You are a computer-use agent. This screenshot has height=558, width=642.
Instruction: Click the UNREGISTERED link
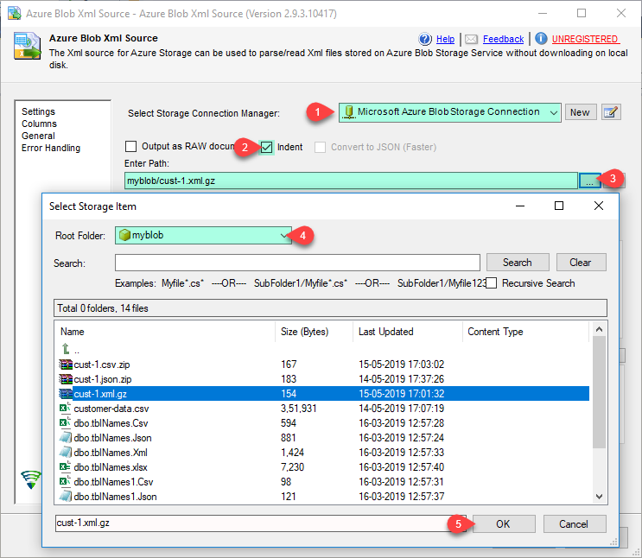[x=585, y=39]
